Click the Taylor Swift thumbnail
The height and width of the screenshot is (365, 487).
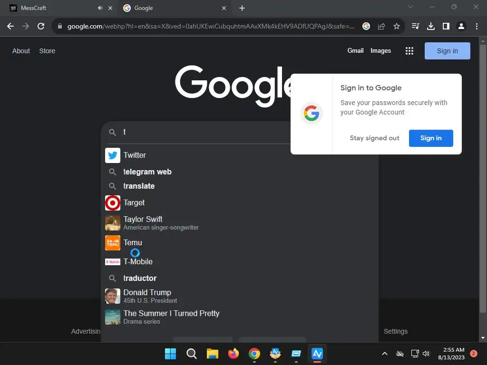[x=112, y=223]
